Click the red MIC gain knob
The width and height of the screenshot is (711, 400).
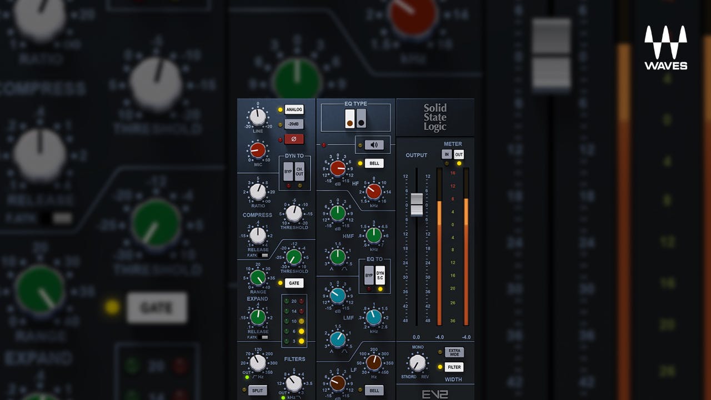257,150
